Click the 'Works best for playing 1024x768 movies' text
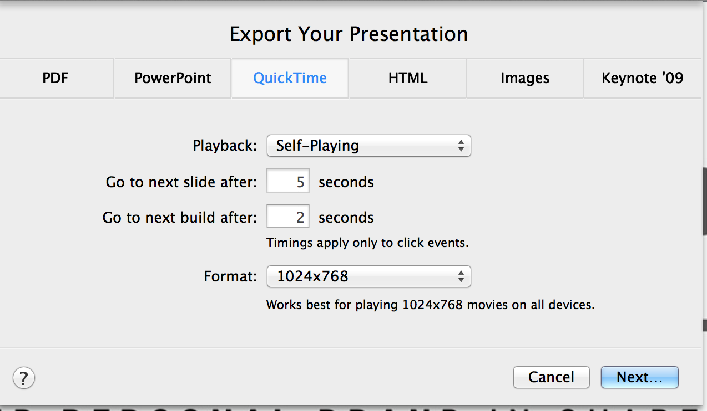This screenshot has width=707, height=411. (430, 305)
